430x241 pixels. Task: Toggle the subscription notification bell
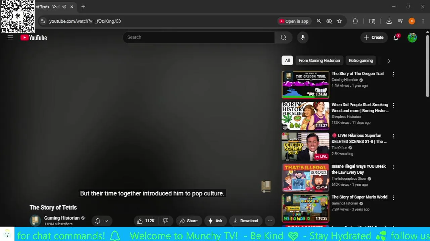point(98,221)
